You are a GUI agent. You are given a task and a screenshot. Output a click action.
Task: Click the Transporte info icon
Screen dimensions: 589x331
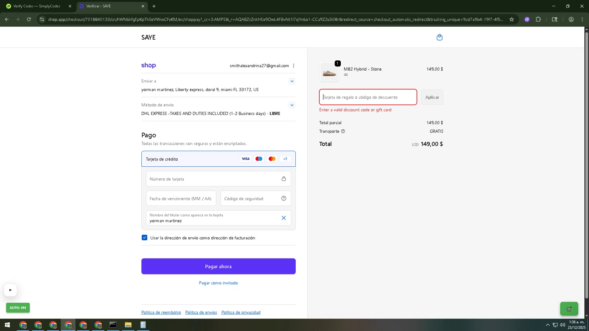[343, 131]
